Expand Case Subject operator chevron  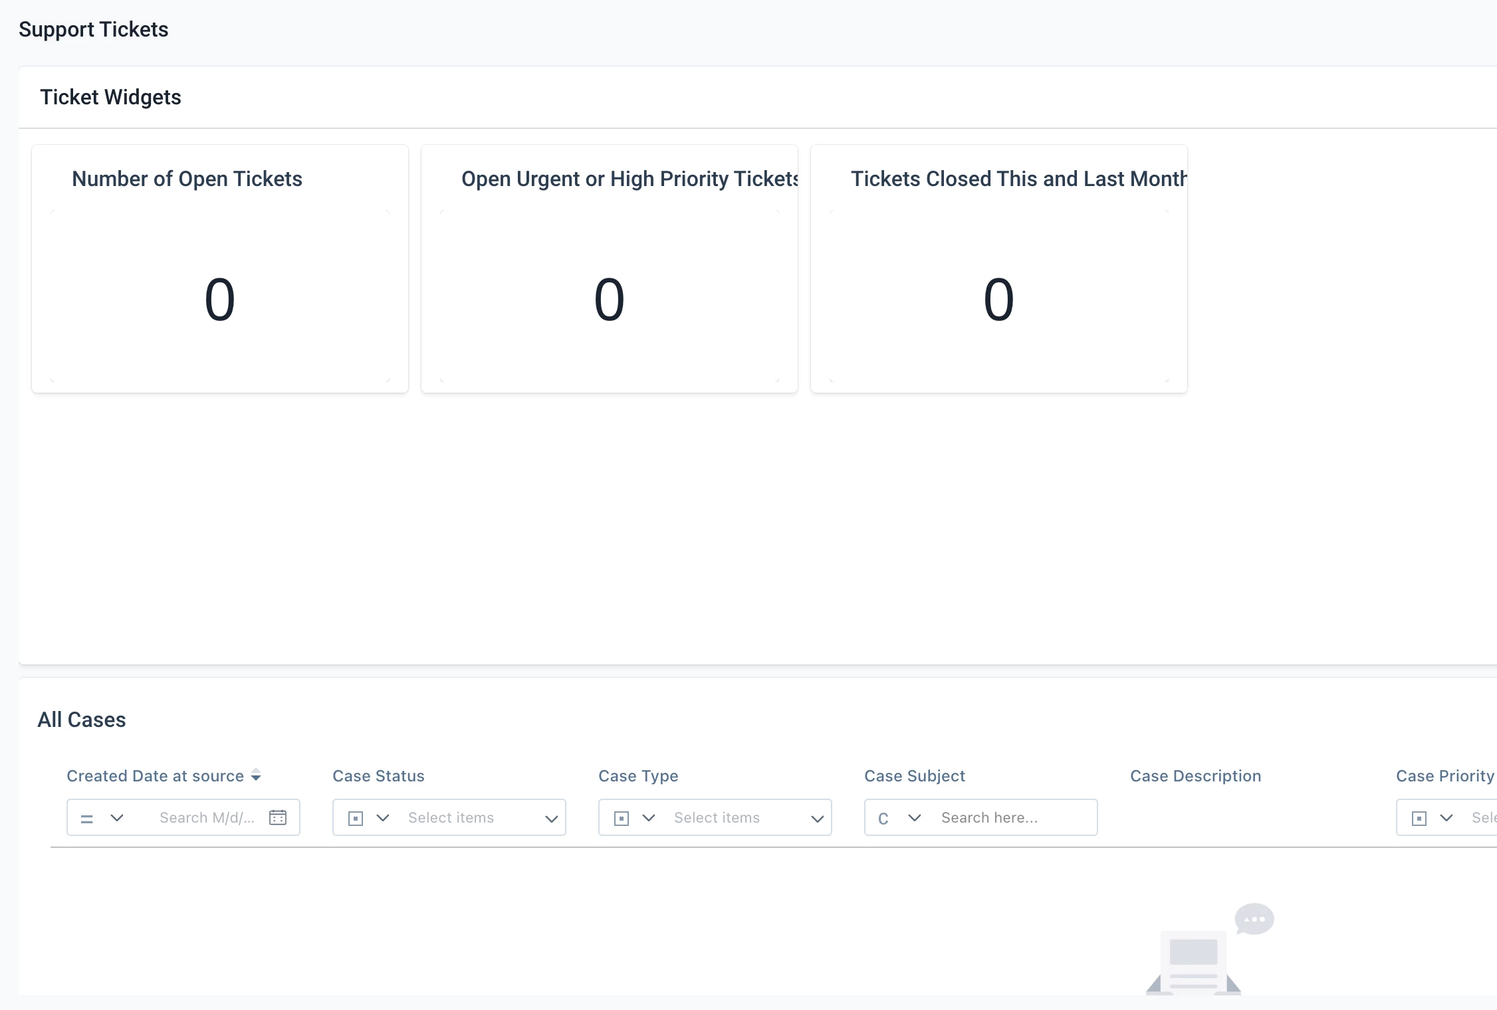[x=915, y=817]
